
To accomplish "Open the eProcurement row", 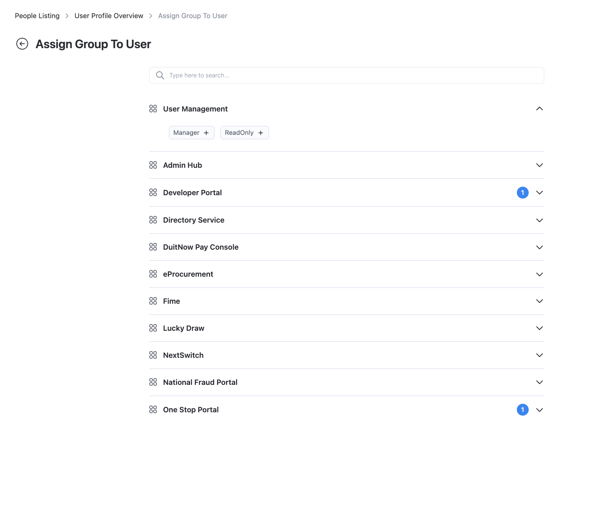I will click(x=188, y=274).
